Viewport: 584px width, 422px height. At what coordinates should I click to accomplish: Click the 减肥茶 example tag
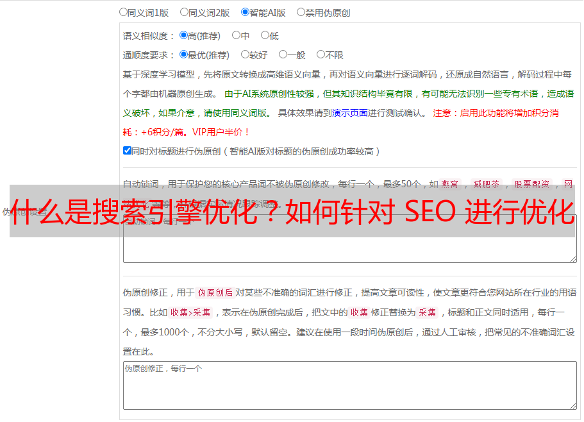pyautogui.click(x=486, y=184)
